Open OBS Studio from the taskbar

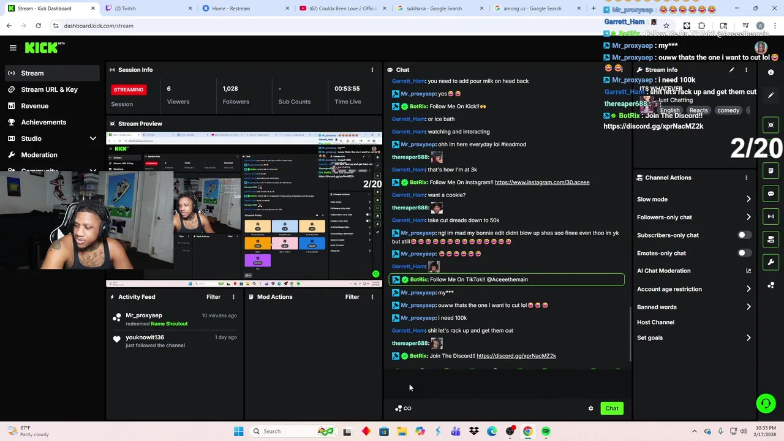510,431
